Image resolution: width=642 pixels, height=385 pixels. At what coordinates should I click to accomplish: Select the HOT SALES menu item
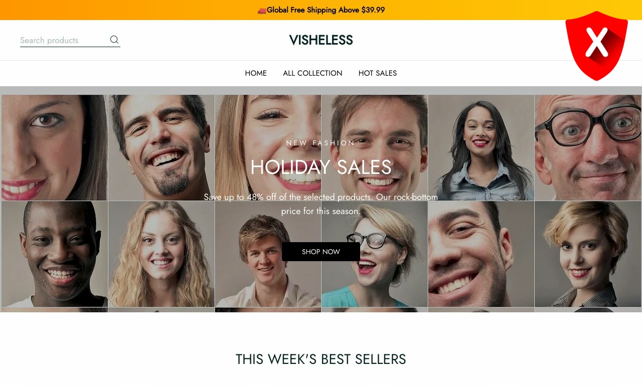click(x=378, y=73)
